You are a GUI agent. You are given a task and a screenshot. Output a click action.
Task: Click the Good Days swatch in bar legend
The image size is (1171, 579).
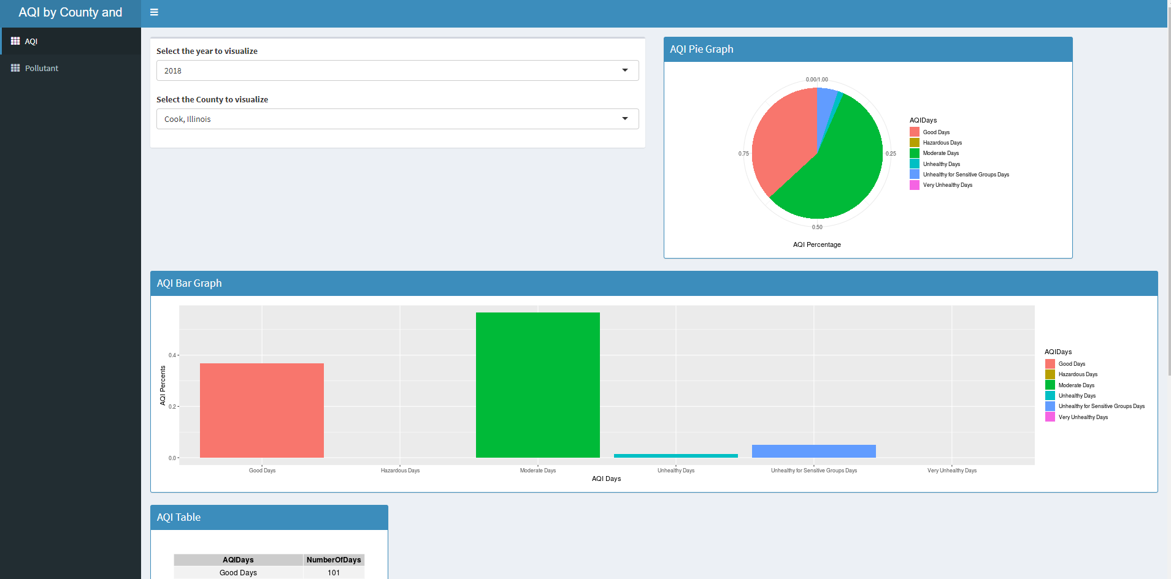(x=1050, y=364)
